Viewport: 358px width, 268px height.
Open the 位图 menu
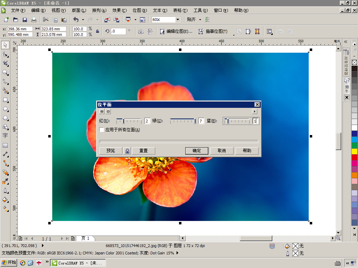pos(139,10)
